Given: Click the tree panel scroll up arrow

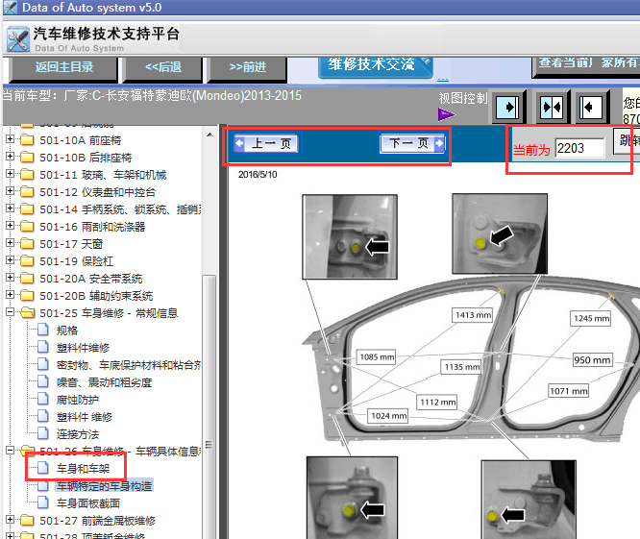Looking at the screenshot, I should [x=209, y=135].
